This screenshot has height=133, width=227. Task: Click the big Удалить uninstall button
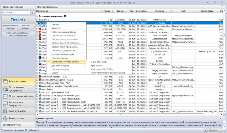pyautogui.click(x=18, y=19)
